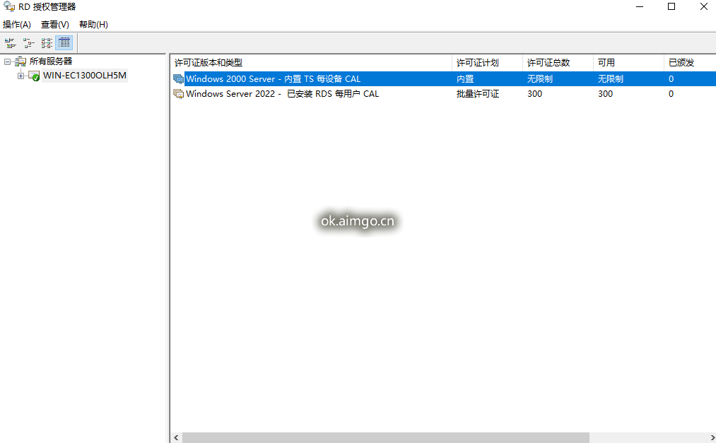The image size is (716, 443).
Task: Click the small icons view toolbar button
Action: pyautogui.click(x=28, y=43)
